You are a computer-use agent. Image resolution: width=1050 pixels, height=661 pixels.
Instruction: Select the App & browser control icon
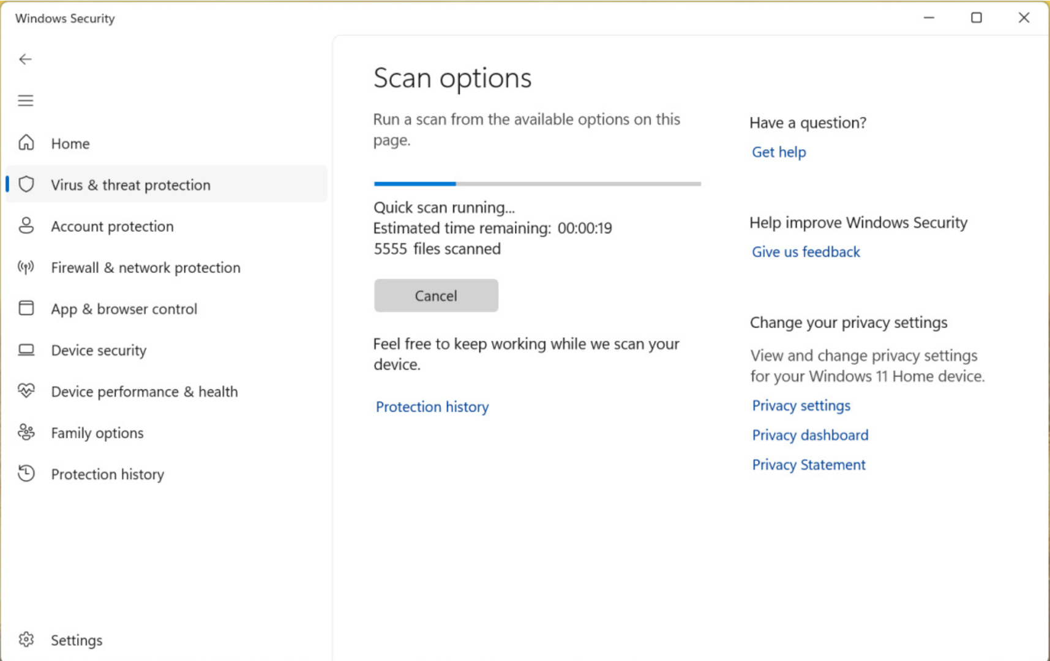(26, 308)
